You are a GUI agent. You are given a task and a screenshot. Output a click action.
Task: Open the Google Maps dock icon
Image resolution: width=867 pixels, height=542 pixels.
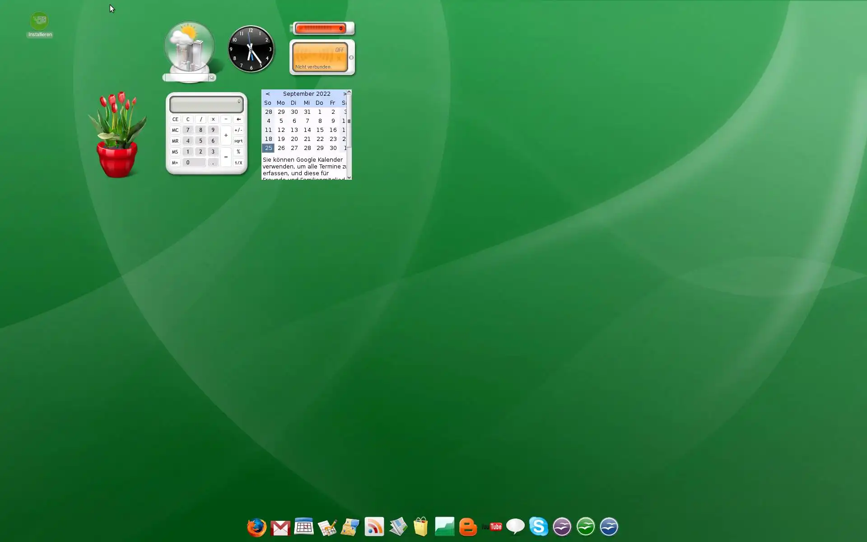pyautogui.click(x=350, y=527)
